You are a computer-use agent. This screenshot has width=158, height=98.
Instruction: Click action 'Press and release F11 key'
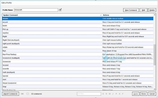[x=112, y=61]
